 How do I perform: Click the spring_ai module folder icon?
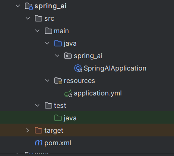[x=29, y=6]
